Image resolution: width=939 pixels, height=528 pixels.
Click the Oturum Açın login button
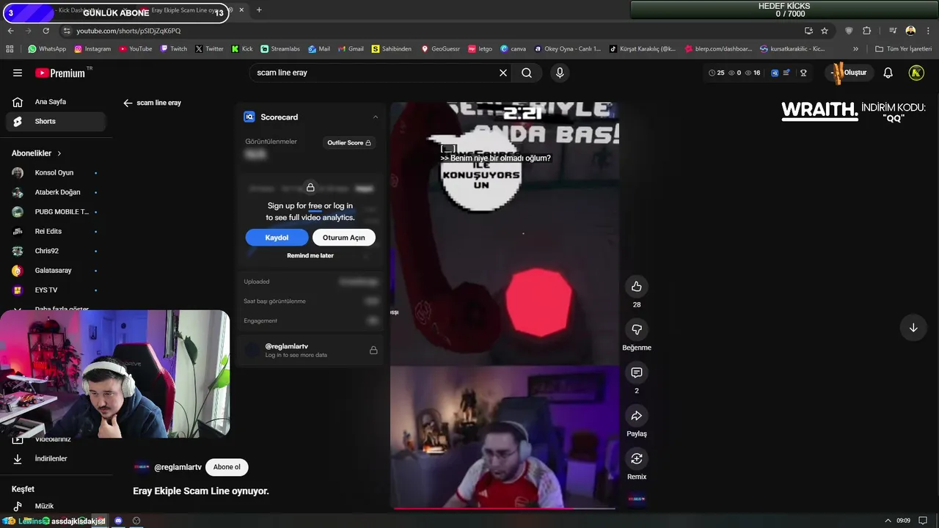click(343, 238)
